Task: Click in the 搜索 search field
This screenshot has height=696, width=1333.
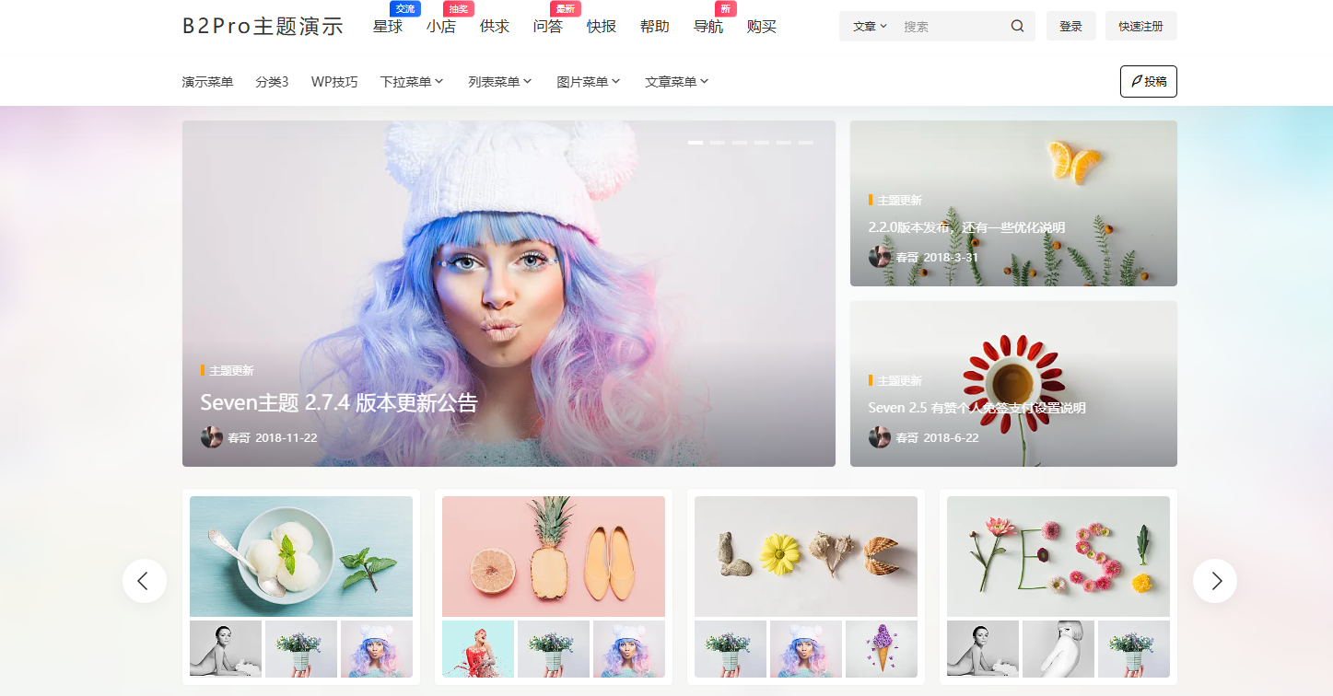Action: 951,27
